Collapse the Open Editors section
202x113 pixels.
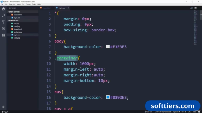pyautogui.click(x=22, y=12)
